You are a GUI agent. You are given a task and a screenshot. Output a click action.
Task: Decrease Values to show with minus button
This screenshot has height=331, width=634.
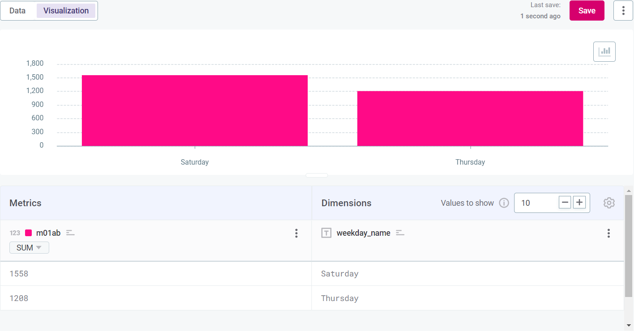[565, 203]
